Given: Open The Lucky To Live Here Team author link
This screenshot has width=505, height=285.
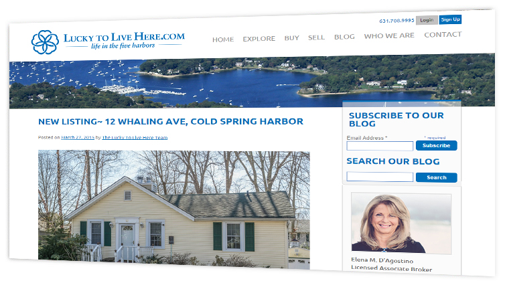Looking at the screenshot, I should coord(135,137).
